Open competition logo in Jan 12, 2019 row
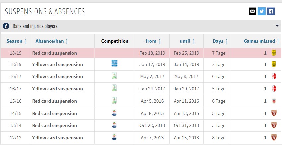Viewport: 282px width, 145px height. pyautogui.click(x=114, y=64)
